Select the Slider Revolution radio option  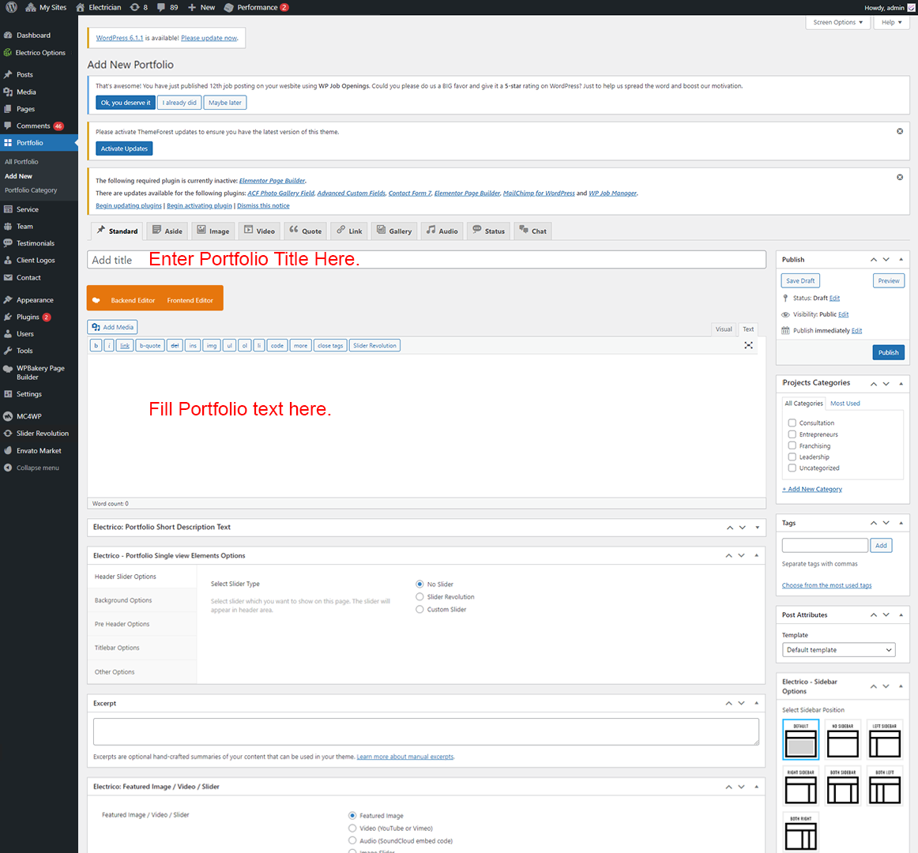(x=419, y=597)
